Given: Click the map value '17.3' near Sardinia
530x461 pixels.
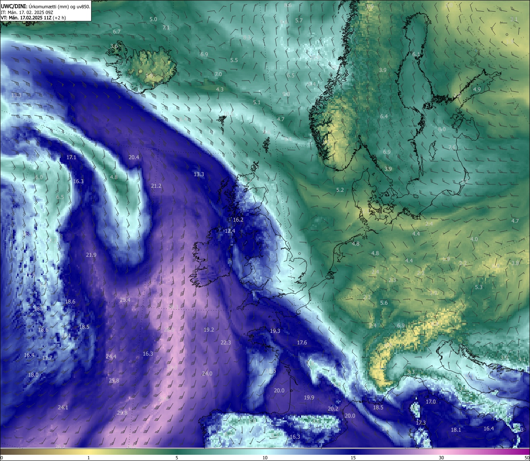Looking at the screenshot, I should (421, 423).
